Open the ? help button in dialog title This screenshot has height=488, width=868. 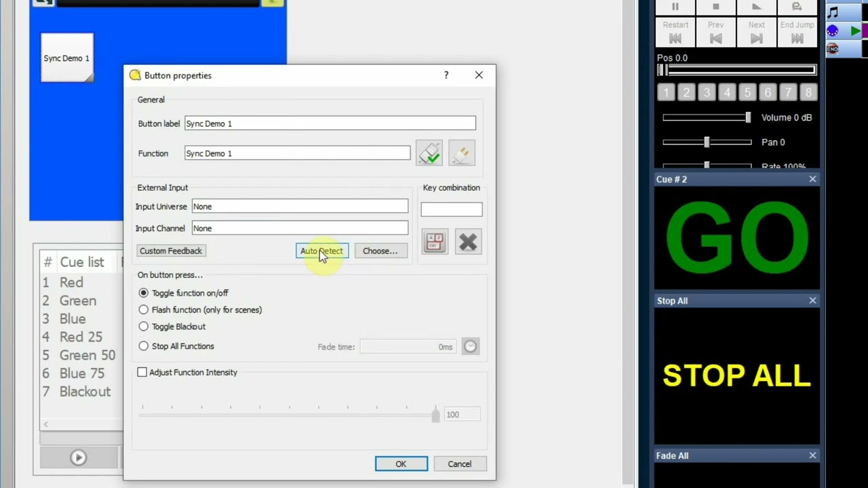446,75
